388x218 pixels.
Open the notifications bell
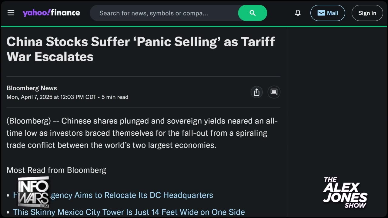298,13
